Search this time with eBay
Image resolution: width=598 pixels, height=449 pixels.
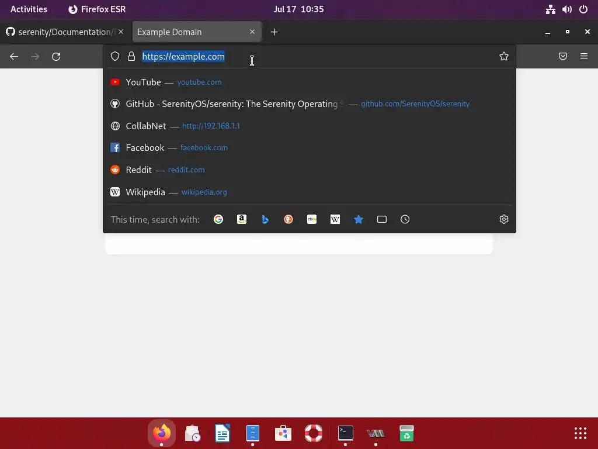pos(312,219)
